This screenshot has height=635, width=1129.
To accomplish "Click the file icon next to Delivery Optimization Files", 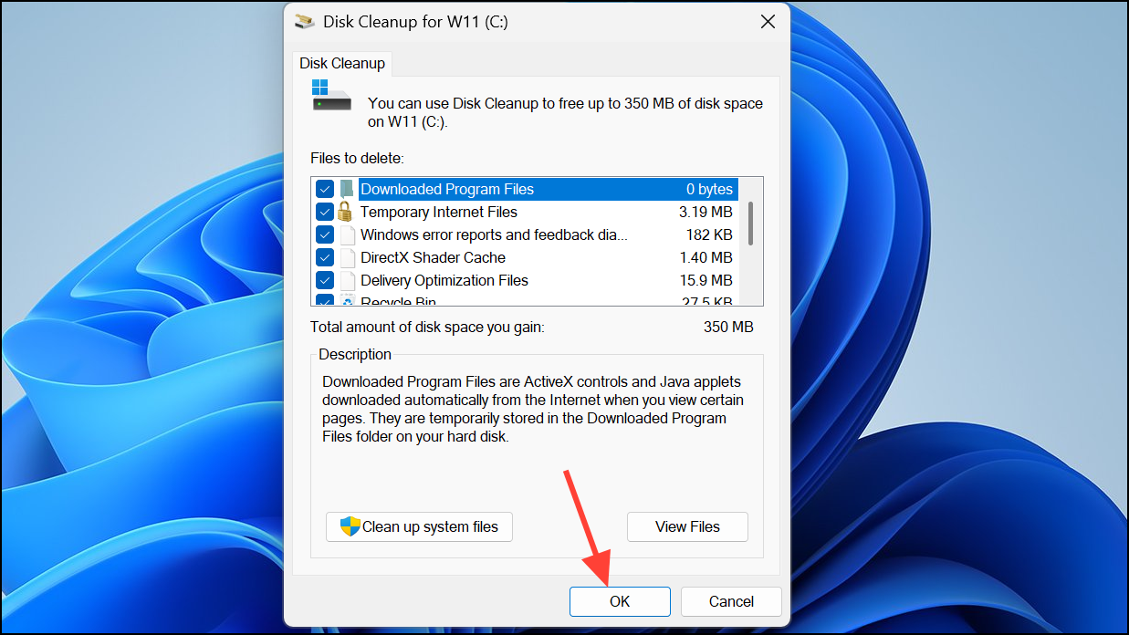I will coord(347,280).
